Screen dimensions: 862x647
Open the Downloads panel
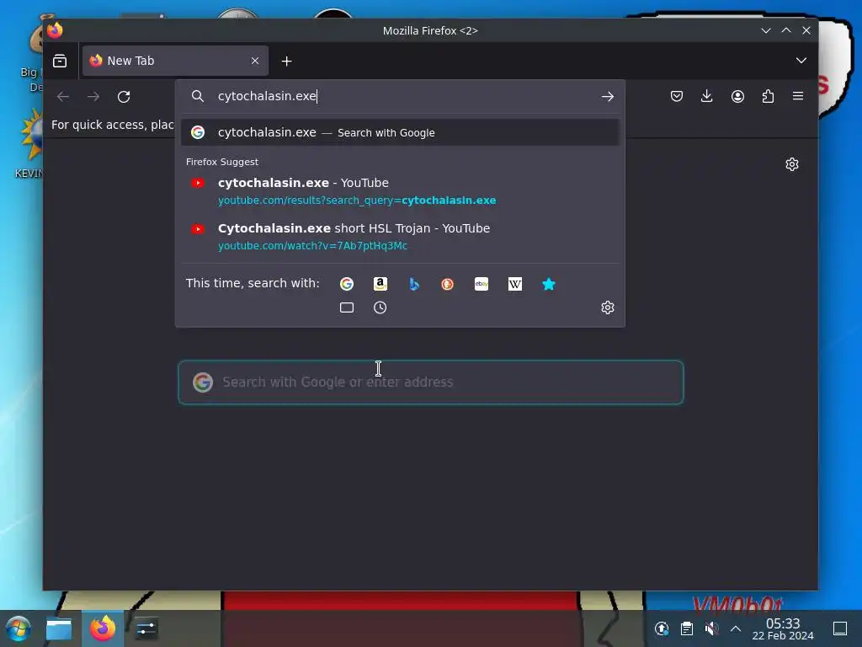(x=707, y=96)
